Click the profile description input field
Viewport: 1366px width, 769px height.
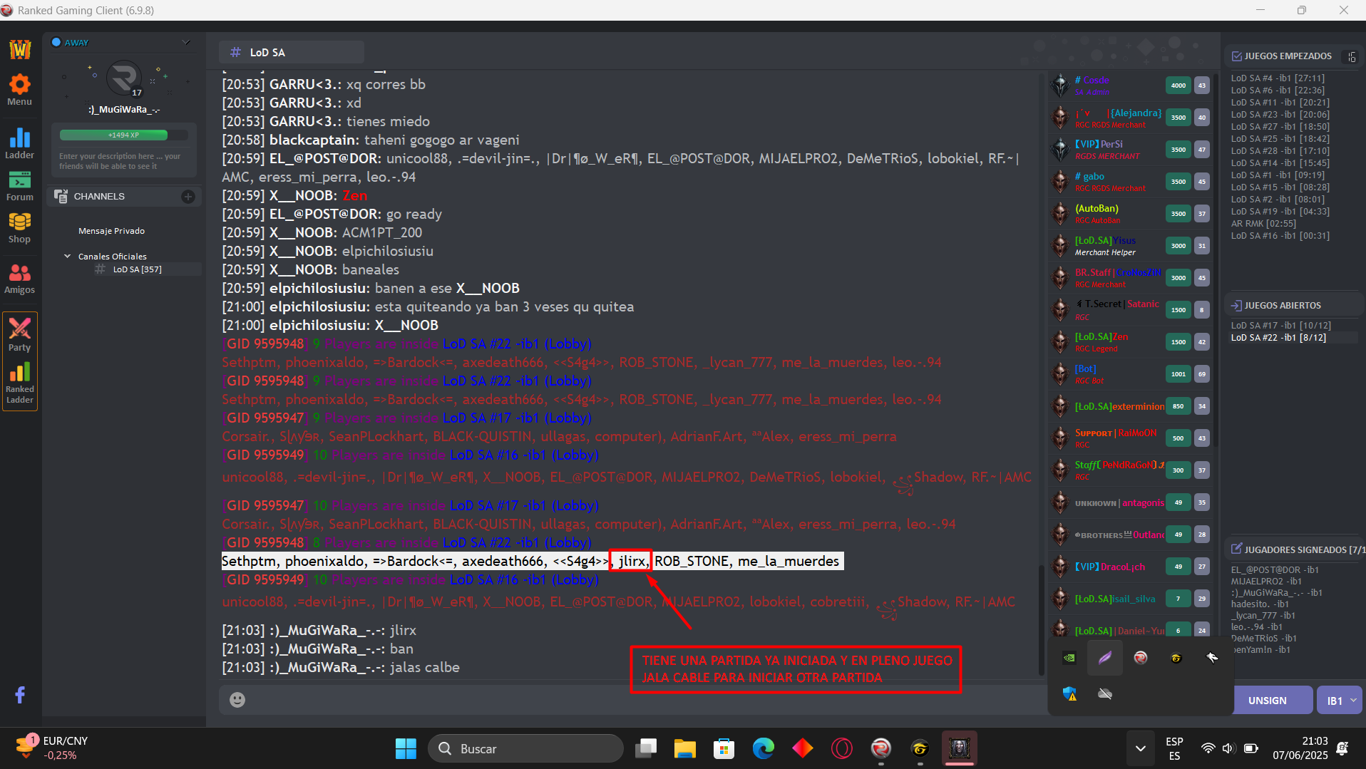tap(123, 161)
